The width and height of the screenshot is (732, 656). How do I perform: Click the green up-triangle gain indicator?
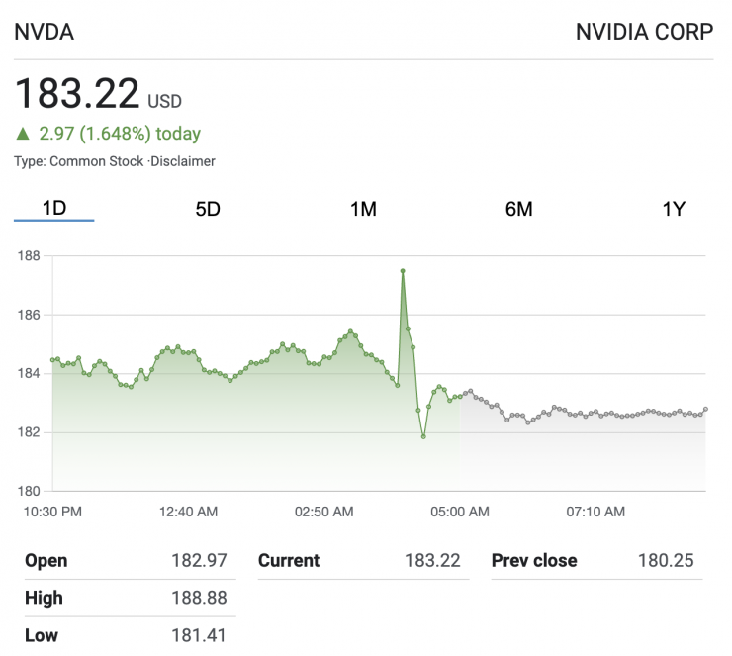(22, 134)
